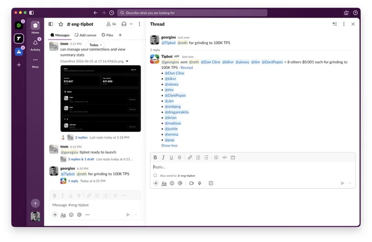
Task: Open the history clock icon
Action: tap(112, 13)
